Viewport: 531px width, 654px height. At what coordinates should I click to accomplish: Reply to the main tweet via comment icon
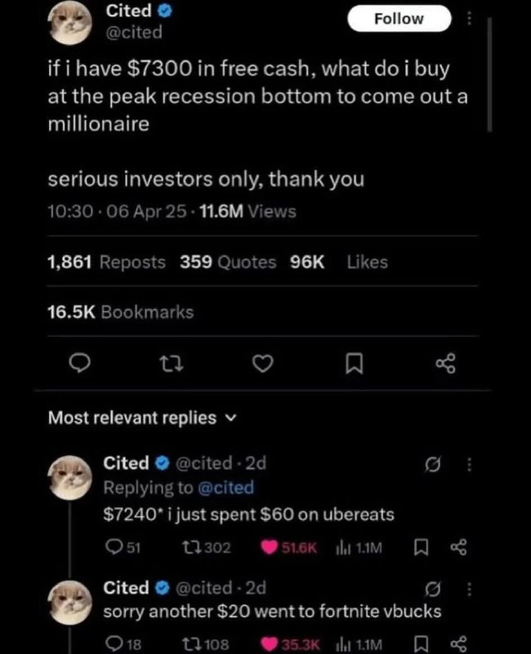pyautogui.click(x=79, y=363)
